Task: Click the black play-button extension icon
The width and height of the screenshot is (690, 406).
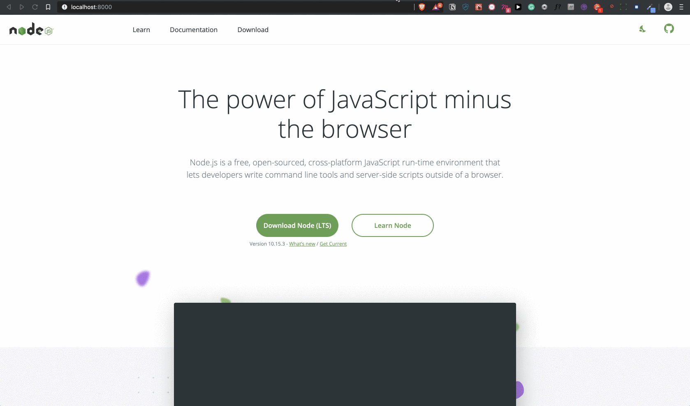Action: 518,7
